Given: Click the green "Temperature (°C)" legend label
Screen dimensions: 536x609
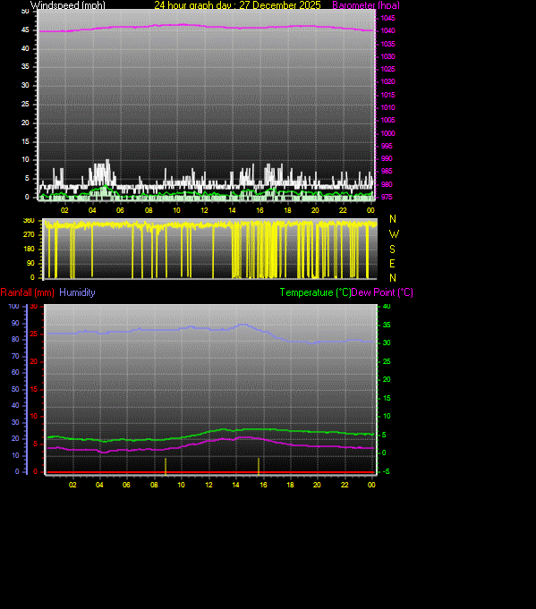Looking at the screenshot, I should [x=315, y=292].
